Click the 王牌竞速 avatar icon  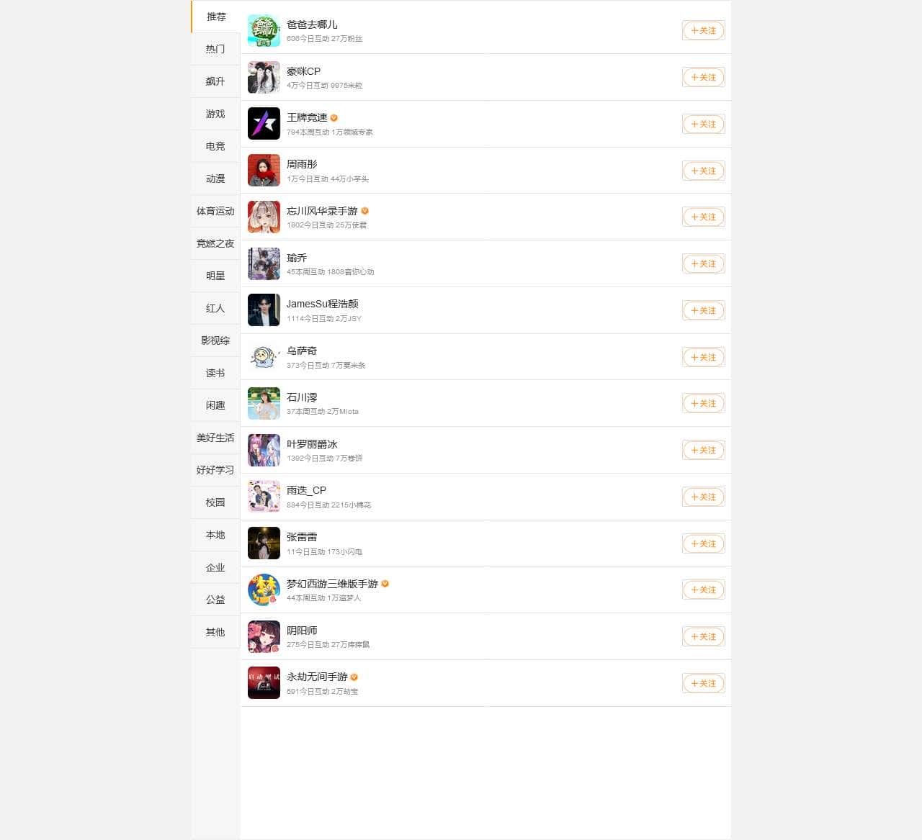[x=264, y=124]
